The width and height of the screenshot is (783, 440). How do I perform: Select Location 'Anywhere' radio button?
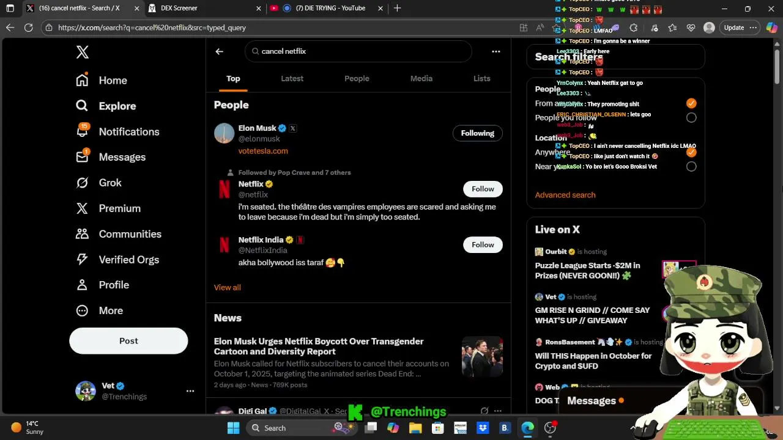point(691,152)
